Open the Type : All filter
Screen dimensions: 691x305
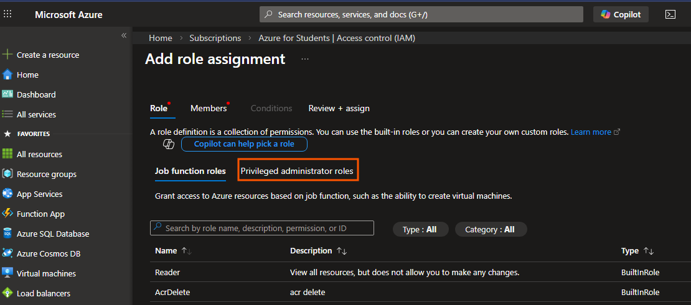pyautogui.click(x=420, y=229)
